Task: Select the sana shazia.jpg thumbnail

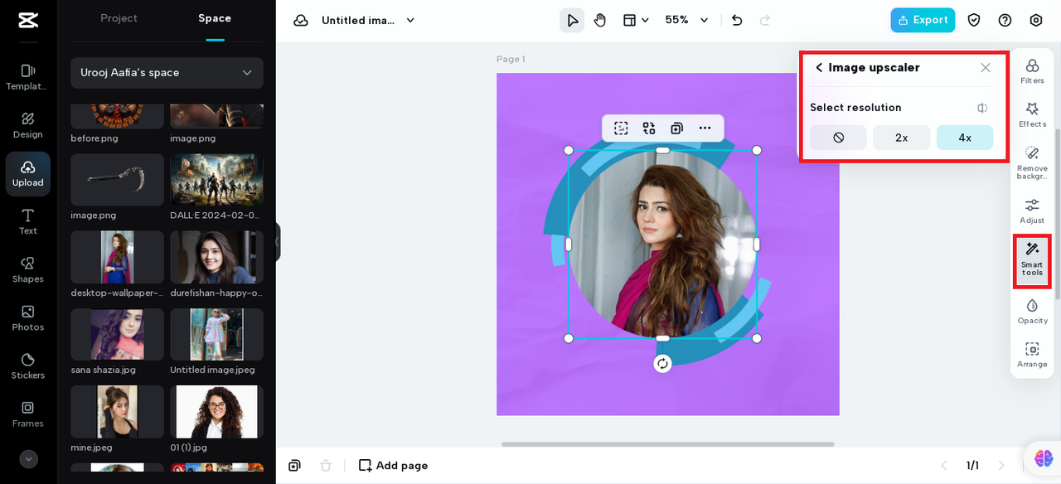Action: 117,334
